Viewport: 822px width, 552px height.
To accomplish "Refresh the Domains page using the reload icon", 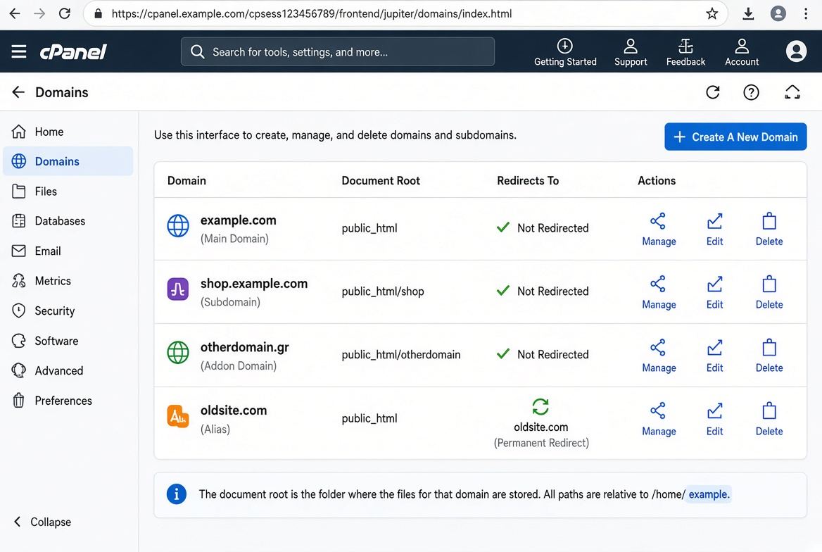I will tap(712, 92).
